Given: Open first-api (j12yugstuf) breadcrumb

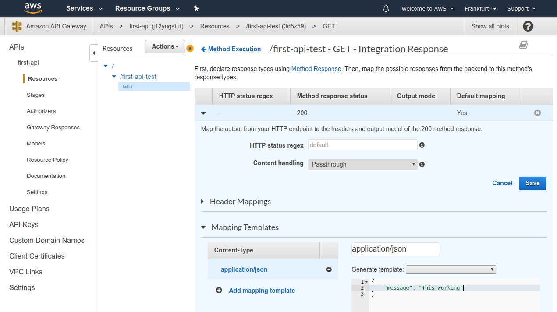Looking at the screenshot, I should (156, 26).
